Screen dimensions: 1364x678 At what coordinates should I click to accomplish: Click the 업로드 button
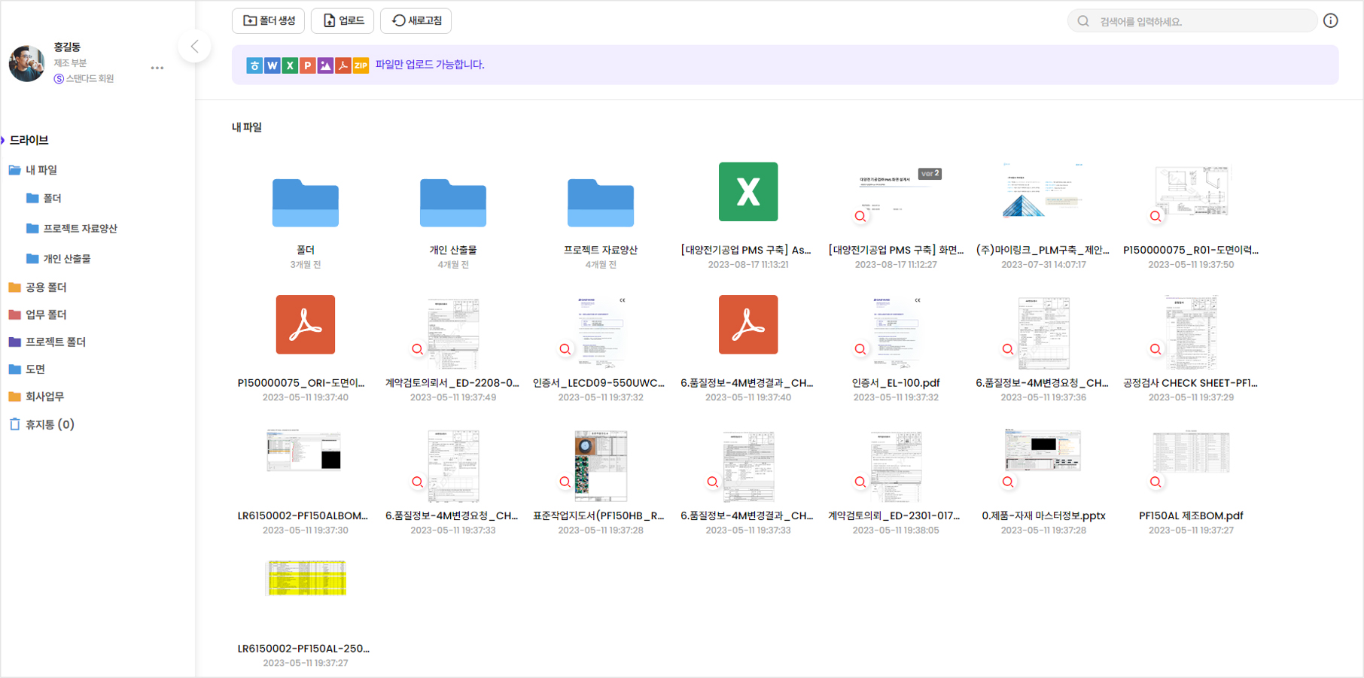coord(343,21)
